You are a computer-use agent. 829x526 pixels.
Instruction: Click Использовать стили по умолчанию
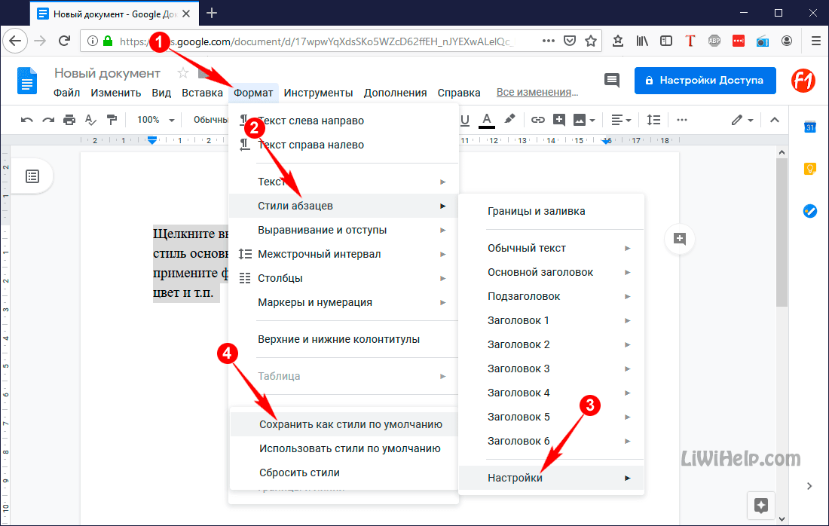click(344, 448)
